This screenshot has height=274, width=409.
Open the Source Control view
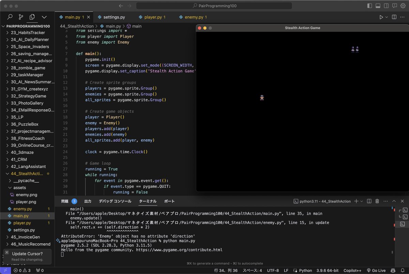point(21,17)
